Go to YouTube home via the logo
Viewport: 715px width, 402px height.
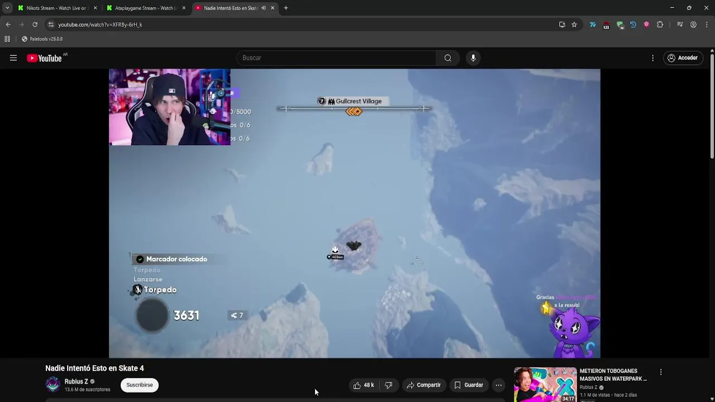(x=44, y=58)
